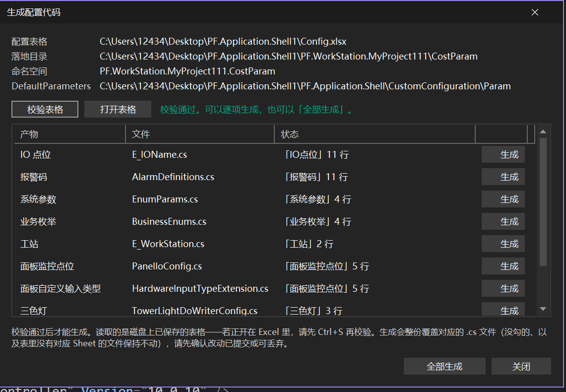Select the PanelIoConfig.cs file cell
This screenshot has height=392, width=566.
(167, 266)
